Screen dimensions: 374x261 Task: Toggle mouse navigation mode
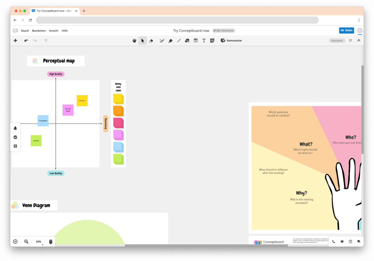[50, 241]
